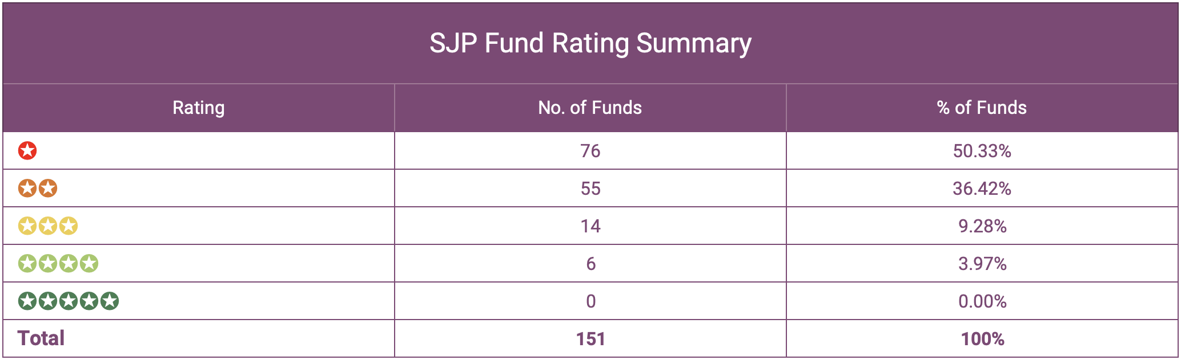
Task: Click the orange two-star rating icons
Action: [38, 189]
